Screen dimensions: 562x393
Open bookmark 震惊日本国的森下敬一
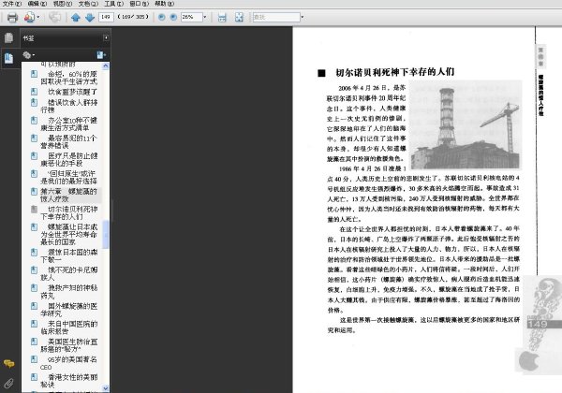tap(68, 255)
